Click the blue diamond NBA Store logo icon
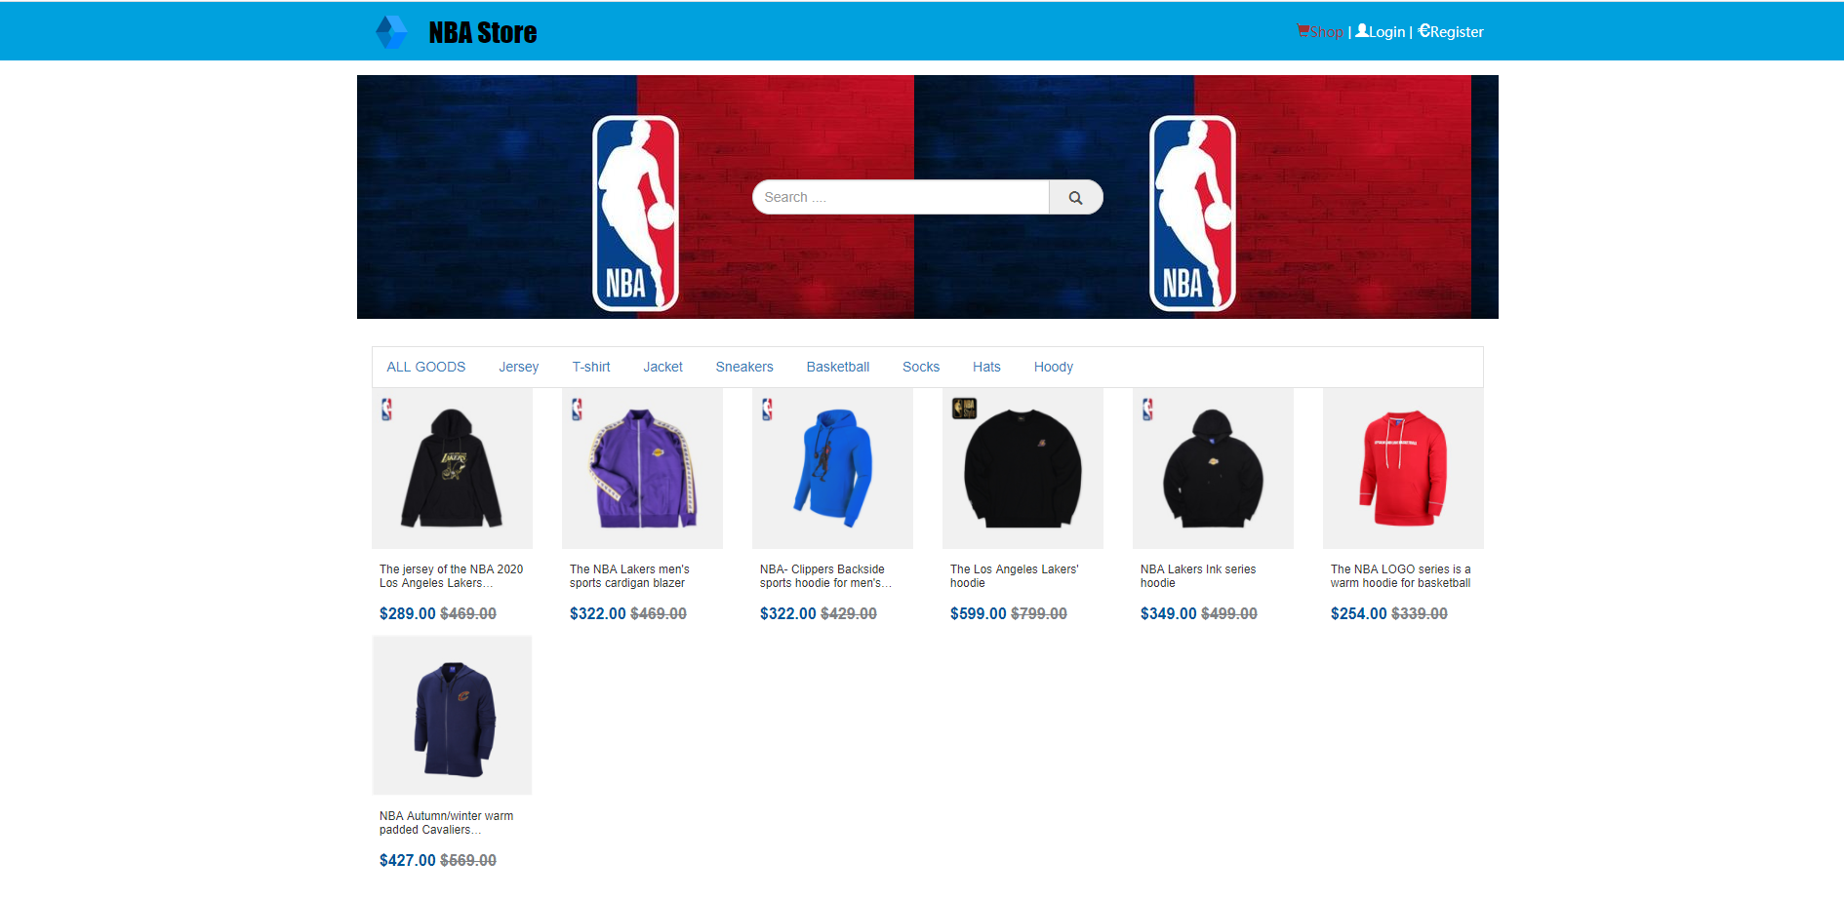Screen dimensions: 1844x900 [x=392, y=32]
